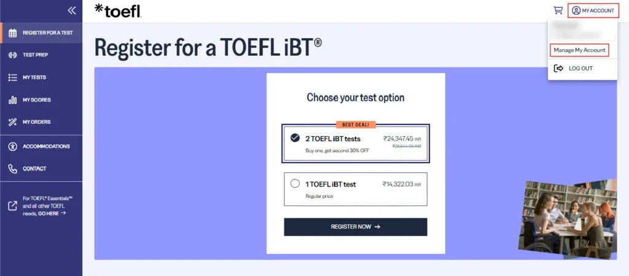This screenshot has height=276, width=629.
Task: Click the Contact phone icon
Action: pyautogui.click(x=12, y=169)
